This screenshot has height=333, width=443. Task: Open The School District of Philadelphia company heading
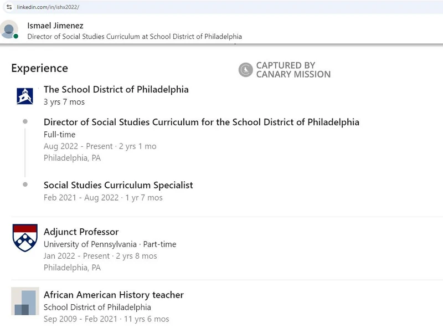point(116,89)
